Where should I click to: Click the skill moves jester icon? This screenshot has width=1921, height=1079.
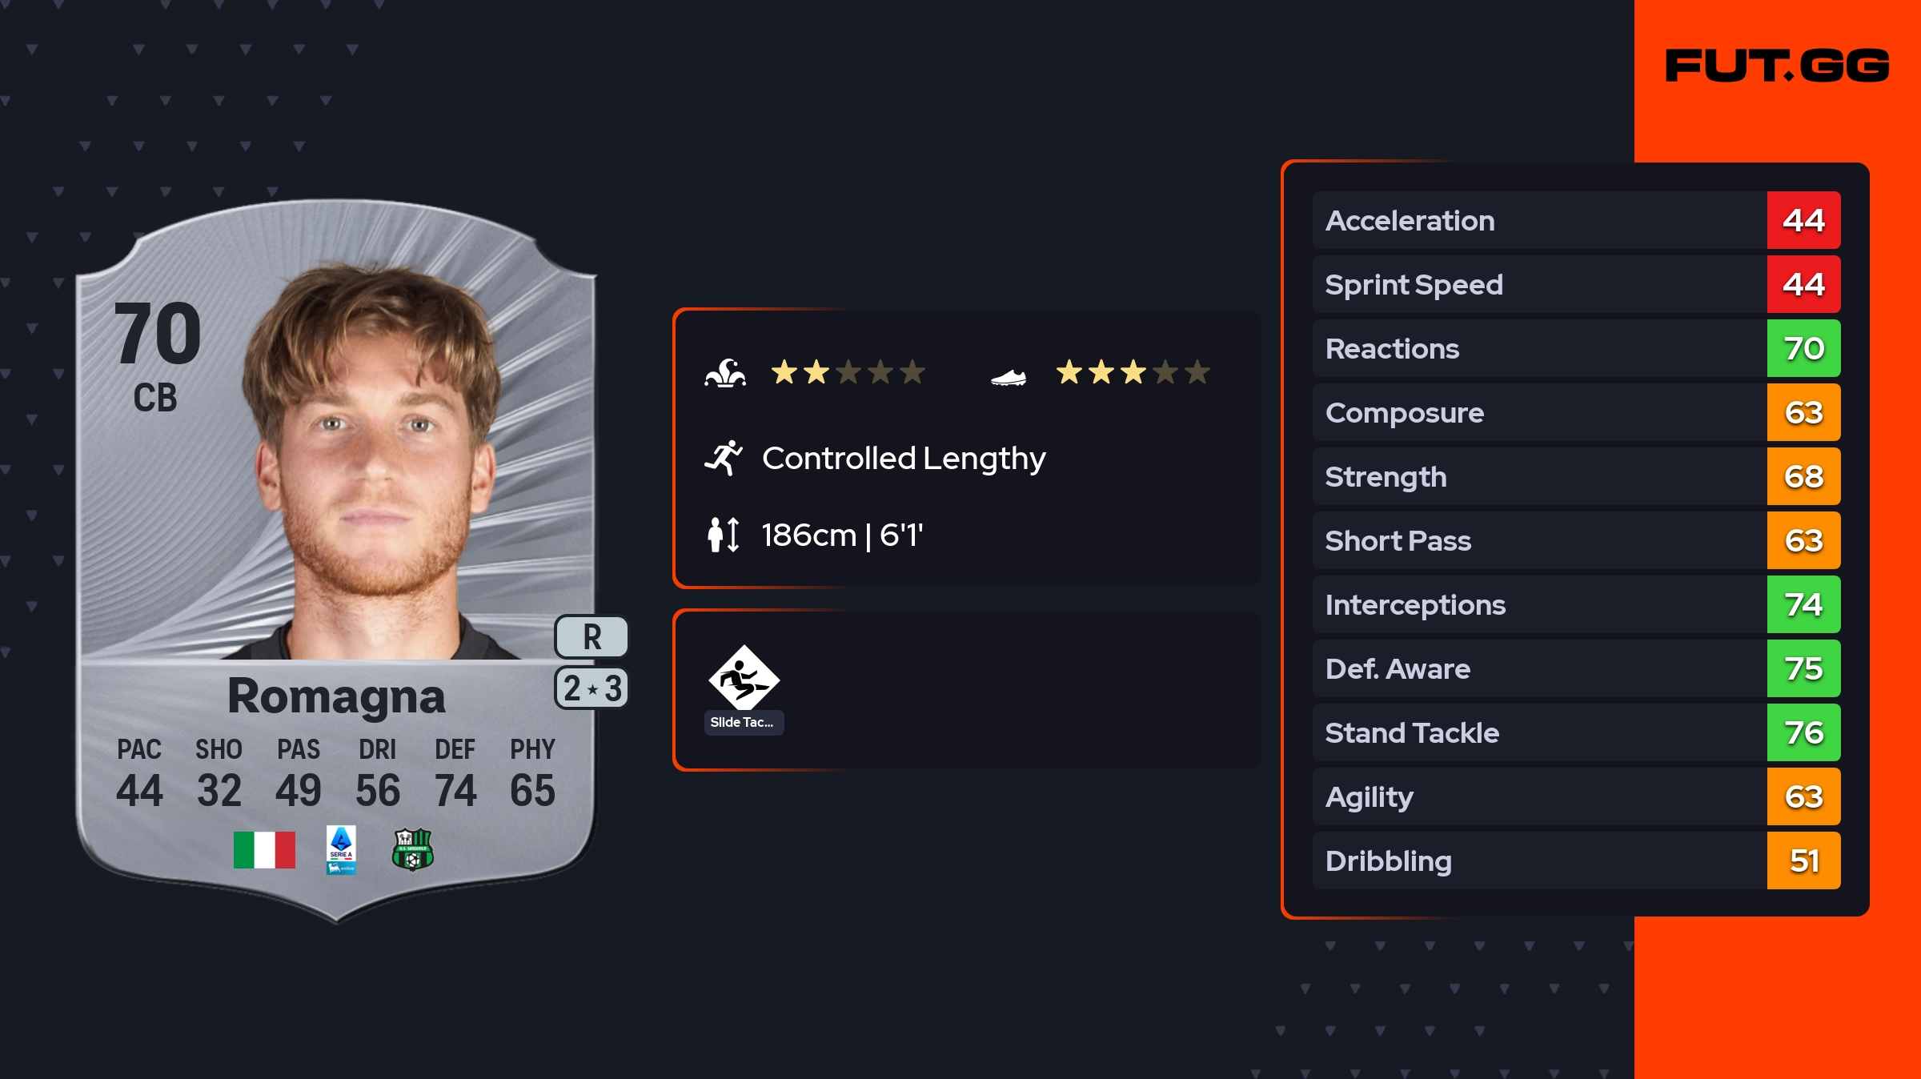point(725,373)
